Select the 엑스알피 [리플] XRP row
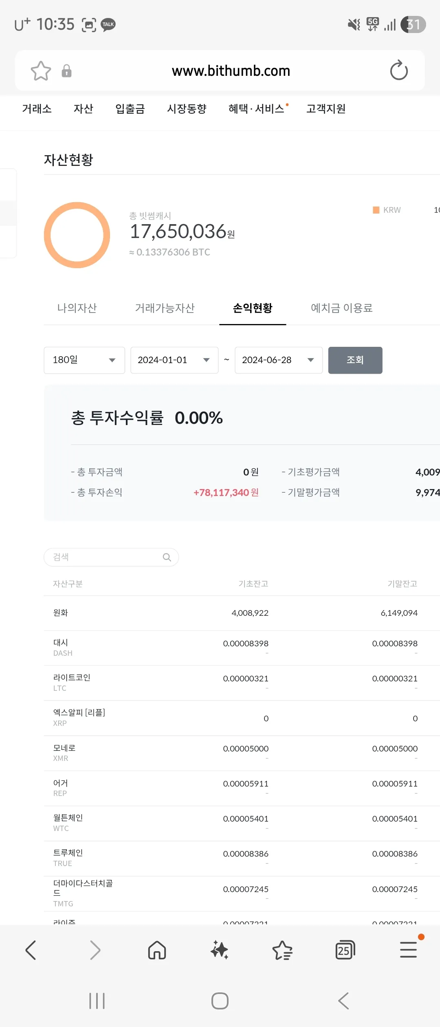440x1027 pixels. click(242, 718)
